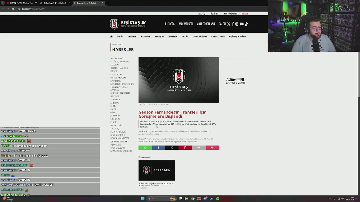
Task: Open the site information icon beside the URL
Action: (19, 9)
